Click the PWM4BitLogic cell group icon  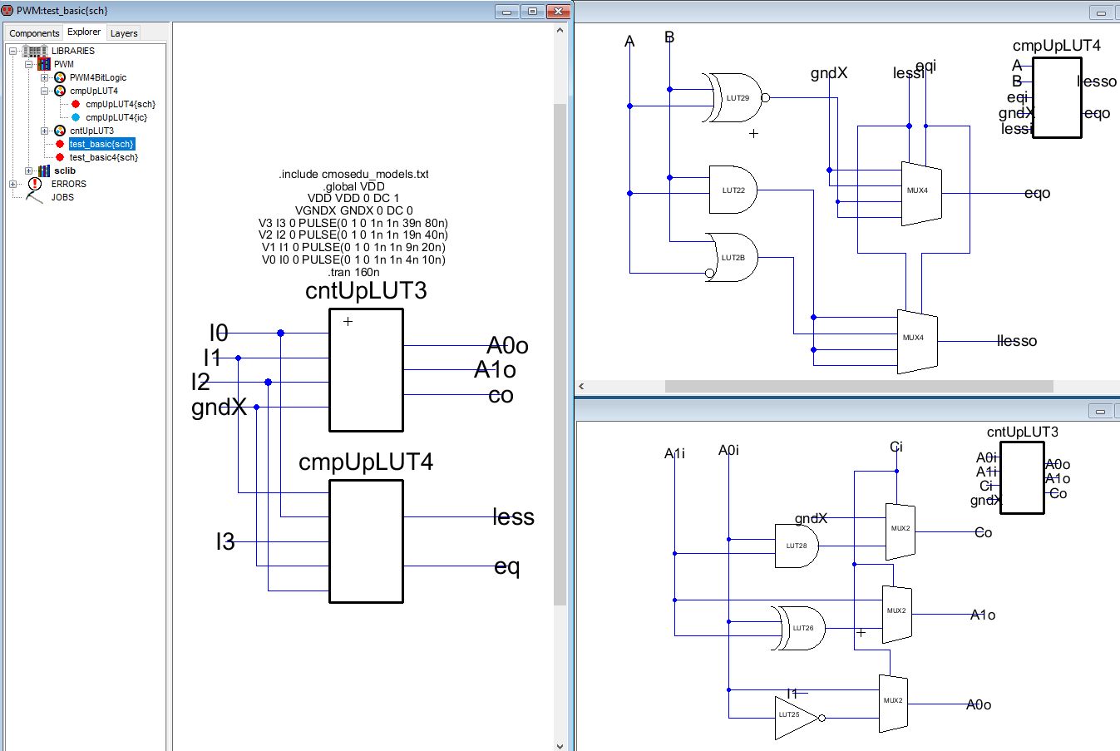[60, 77]
